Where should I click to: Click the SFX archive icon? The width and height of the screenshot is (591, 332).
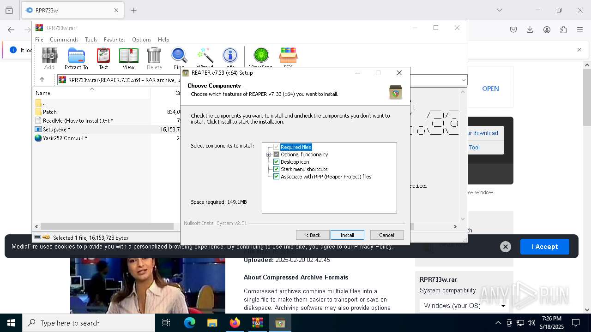(288, 58)
